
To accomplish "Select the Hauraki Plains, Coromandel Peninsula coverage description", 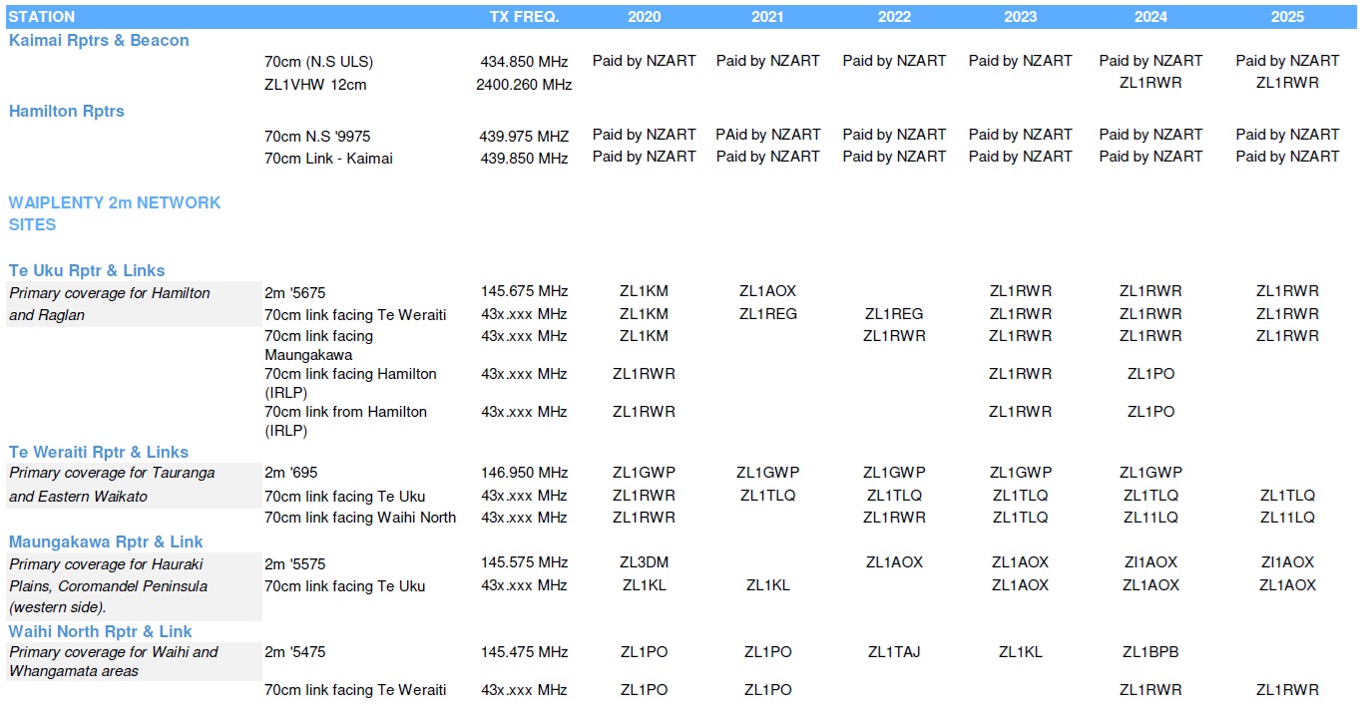I will (x=108, y=586).
